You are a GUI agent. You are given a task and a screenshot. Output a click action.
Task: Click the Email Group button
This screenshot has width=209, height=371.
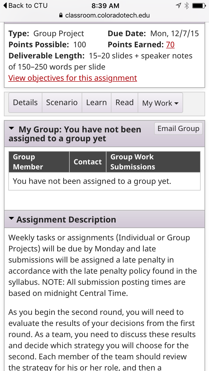pos(178,128)
